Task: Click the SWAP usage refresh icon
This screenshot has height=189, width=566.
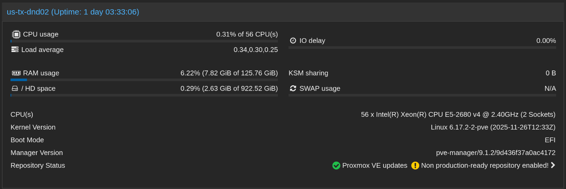Action: [293, 89]
